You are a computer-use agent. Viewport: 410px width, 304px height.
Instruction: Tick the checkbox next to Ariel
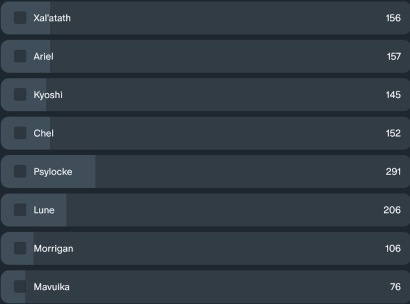[x=20, y=57]
